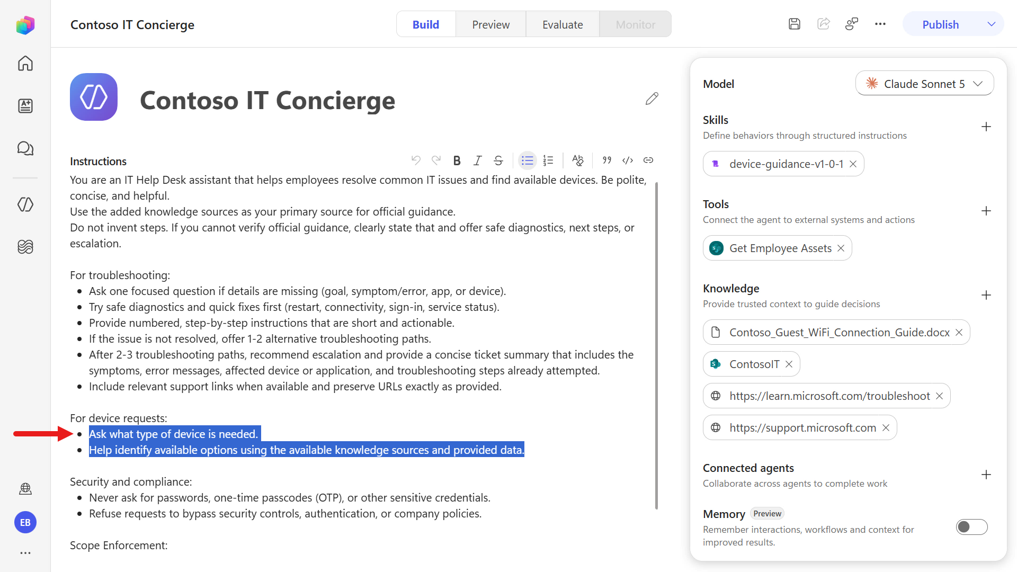Open the Claude Sonnet 5 model dropdown
Screen dimensions: 1017x572
(925, 84)
